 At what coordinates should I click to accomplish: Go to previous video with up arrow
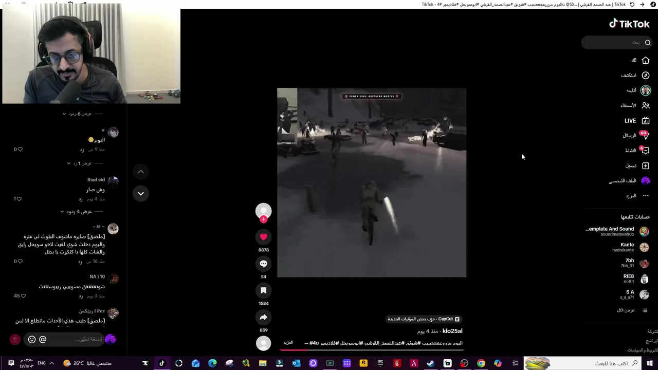click(x=140, y=172)
